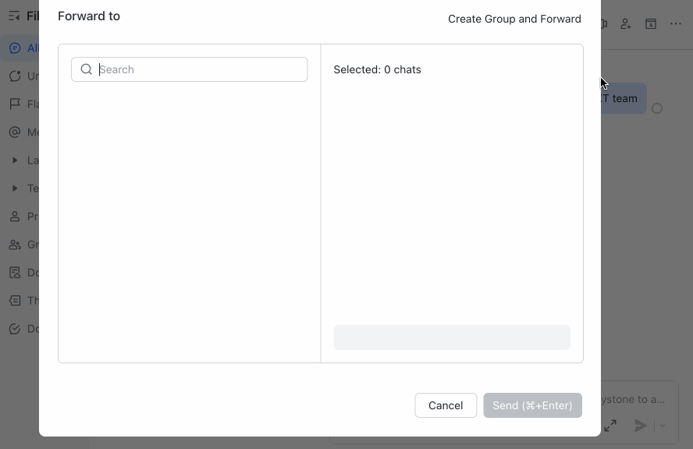This screenshot has width=693, height=449.
Task: Click Create Group and Forward
Action: point(514,19)
